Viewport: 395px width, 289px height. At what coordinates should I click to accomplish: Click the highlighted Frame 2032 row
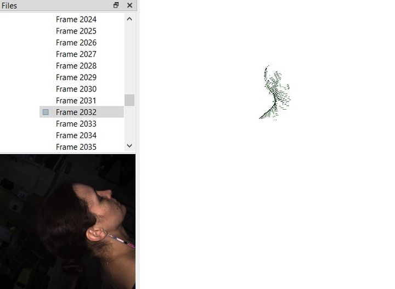click(x=76, y=112)
